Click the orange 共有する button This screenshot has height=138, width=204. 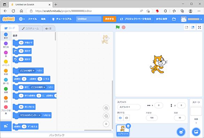(x=109, y=19)
